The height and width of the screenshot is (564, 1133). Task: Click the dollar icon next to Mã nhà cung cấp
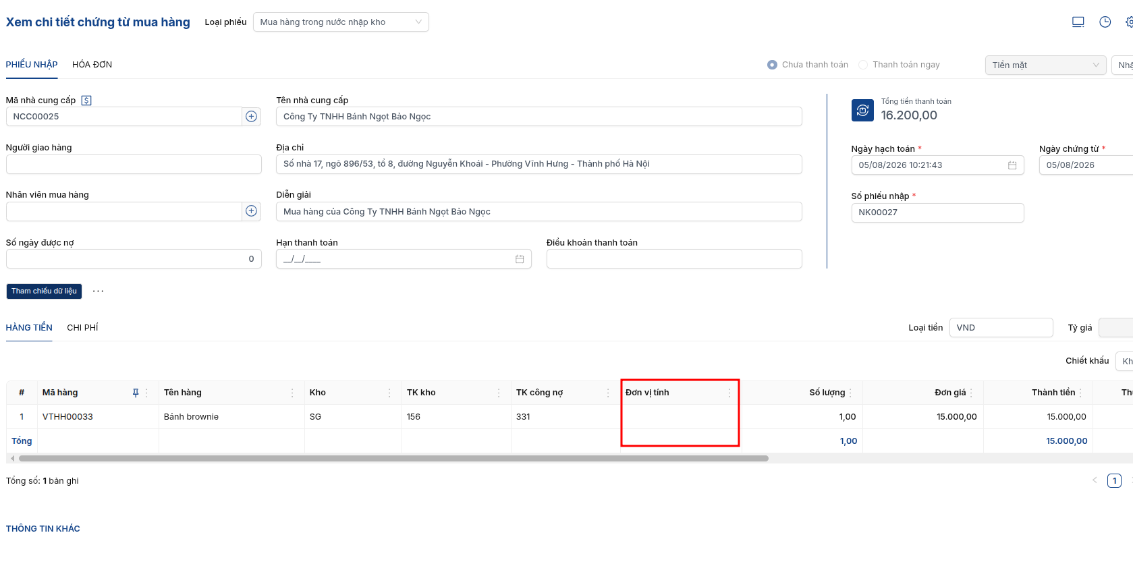[x=86, y=101]
